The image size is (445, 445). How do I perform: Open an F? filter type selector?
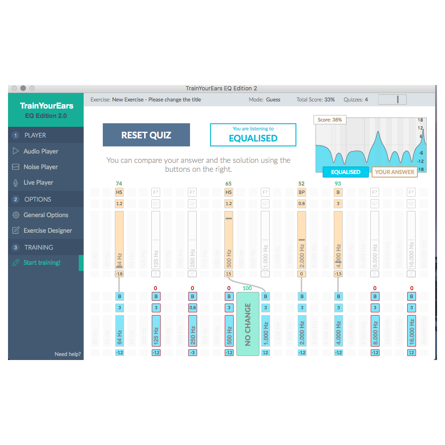[155, 192]
